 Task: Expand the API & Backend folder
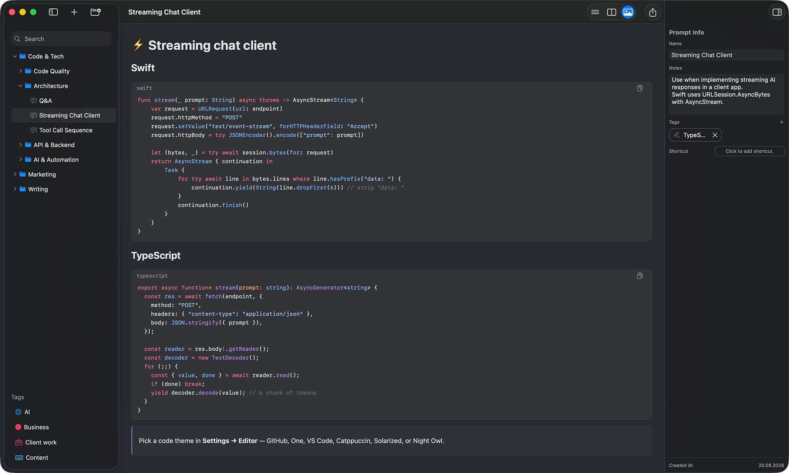[x=20, y=145]
